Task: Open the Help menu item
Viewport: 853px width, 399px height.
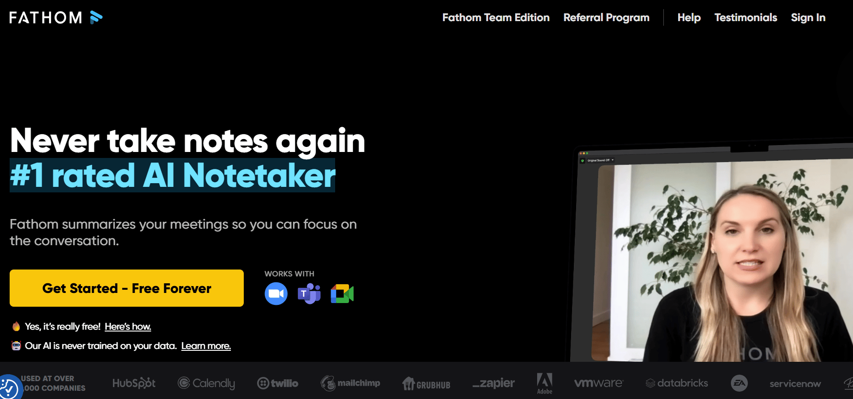Action: [689, 17]
